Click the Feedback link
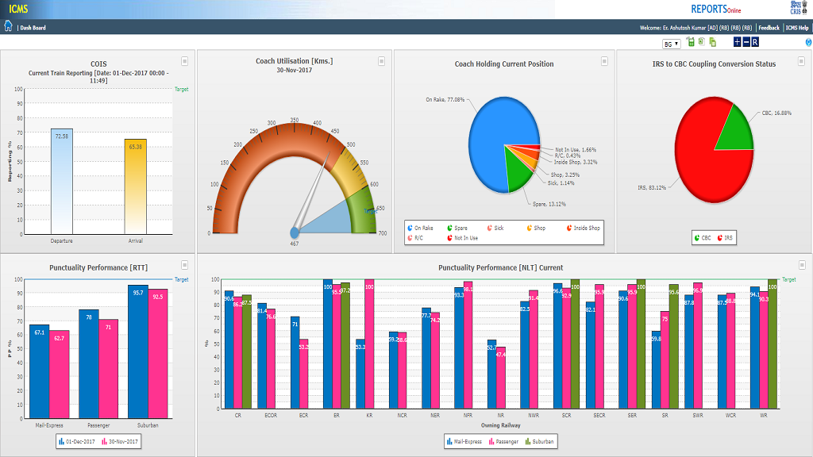 769,28
